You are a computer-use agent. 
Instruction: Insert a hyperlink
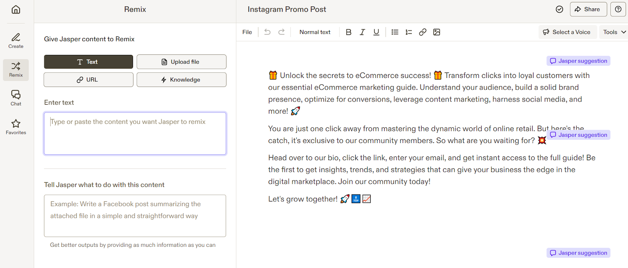tap(423, 32)
